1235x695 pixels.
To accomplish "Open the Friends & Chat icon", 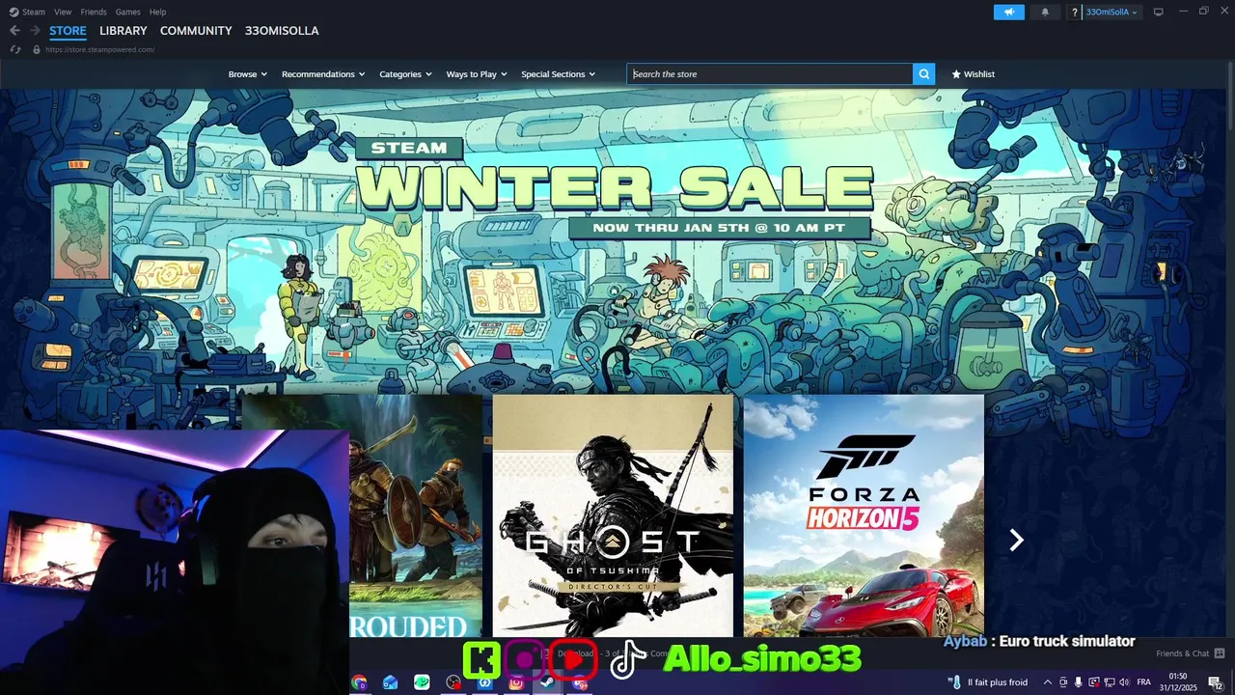I will 1221,653.
